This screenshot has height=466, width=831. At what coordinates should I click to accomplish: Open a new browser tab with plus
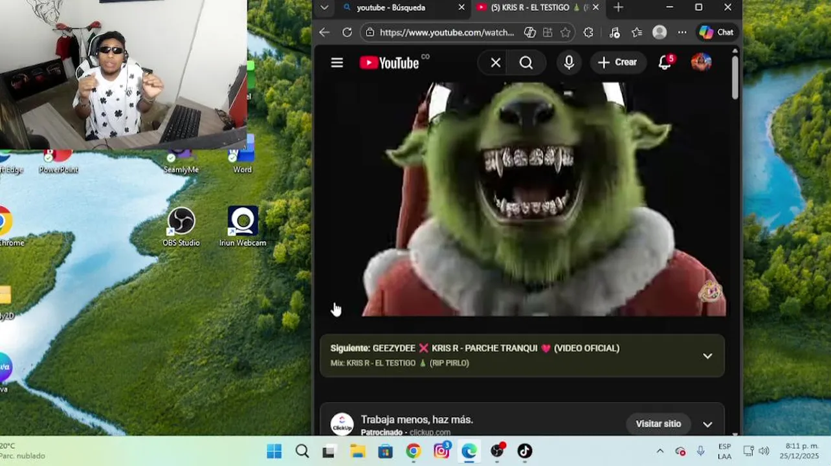coord(618,7)
